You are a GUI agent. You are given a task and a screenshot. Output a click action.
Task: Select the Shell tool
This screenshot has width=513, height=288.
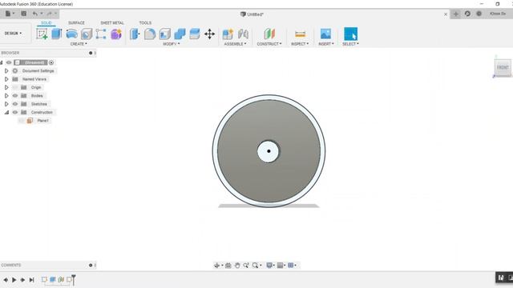(165, 34)
